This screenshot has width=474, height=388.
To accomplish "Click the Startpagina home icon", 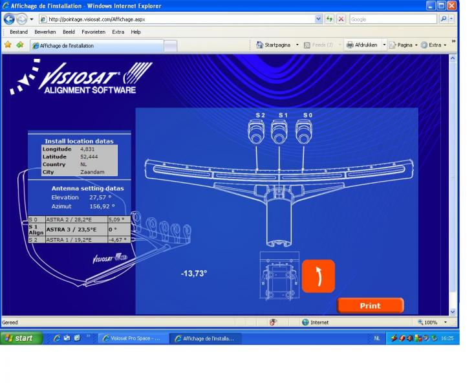I will click(260, 45).
